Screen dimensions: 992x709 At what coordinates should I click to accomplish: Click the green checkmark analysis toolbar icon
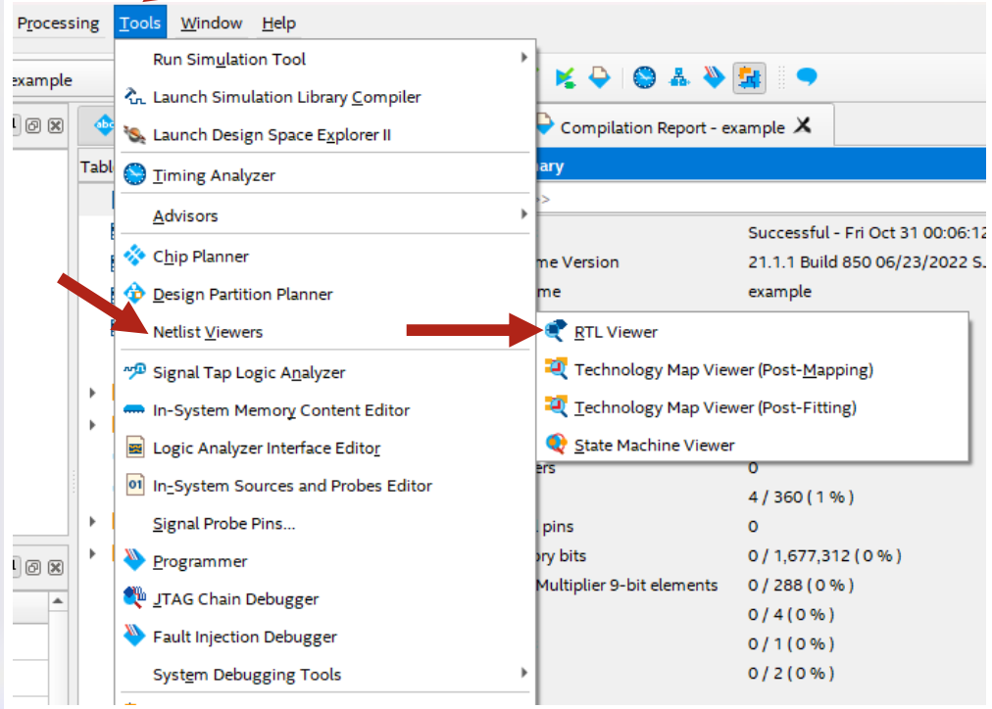tap(565, 77)
